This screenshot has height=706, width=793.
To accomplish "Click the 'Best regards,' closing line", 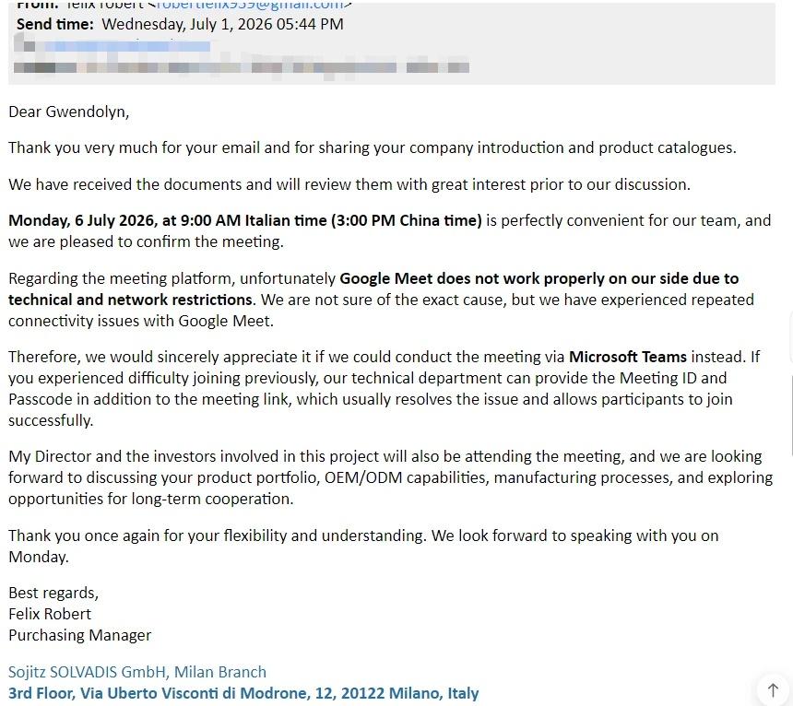I will click(53, 593).
